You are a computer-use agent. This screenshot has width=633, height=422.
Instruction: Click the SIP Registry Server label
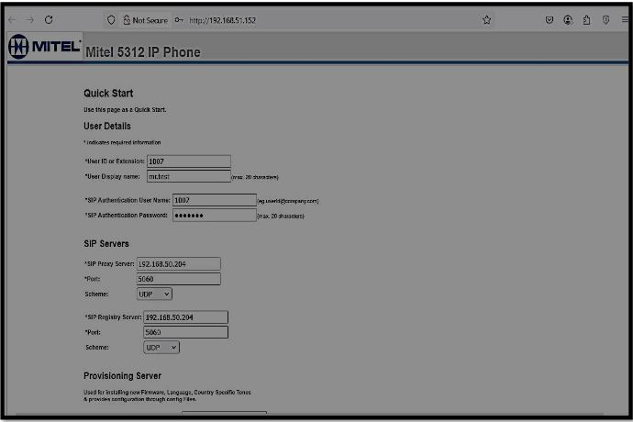[113, 317]
